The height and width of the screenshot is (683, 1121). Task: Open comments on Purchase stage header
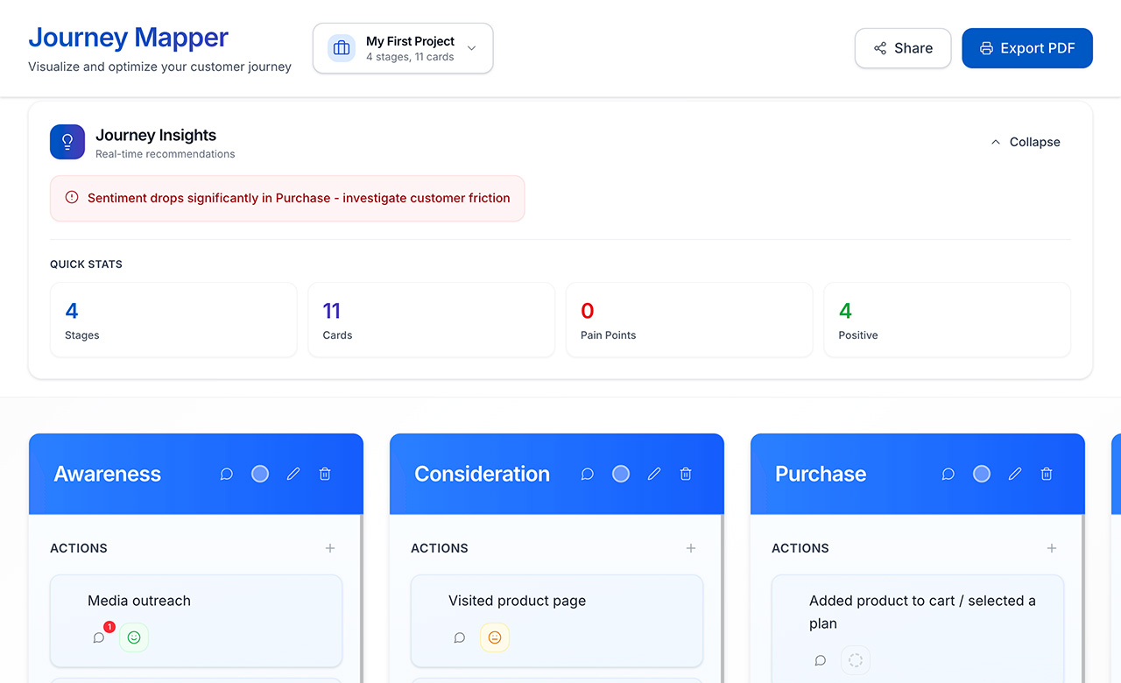[948, 474]
